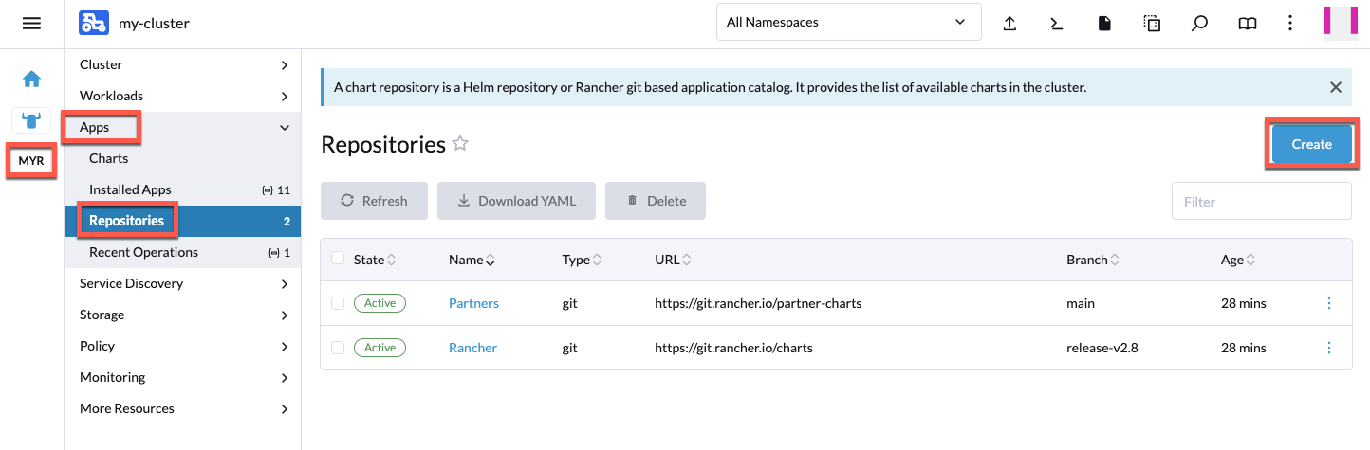1370x450 pixels.
Task: Go to the Home icon in sidebar
Action: click(x=31, y=80)
